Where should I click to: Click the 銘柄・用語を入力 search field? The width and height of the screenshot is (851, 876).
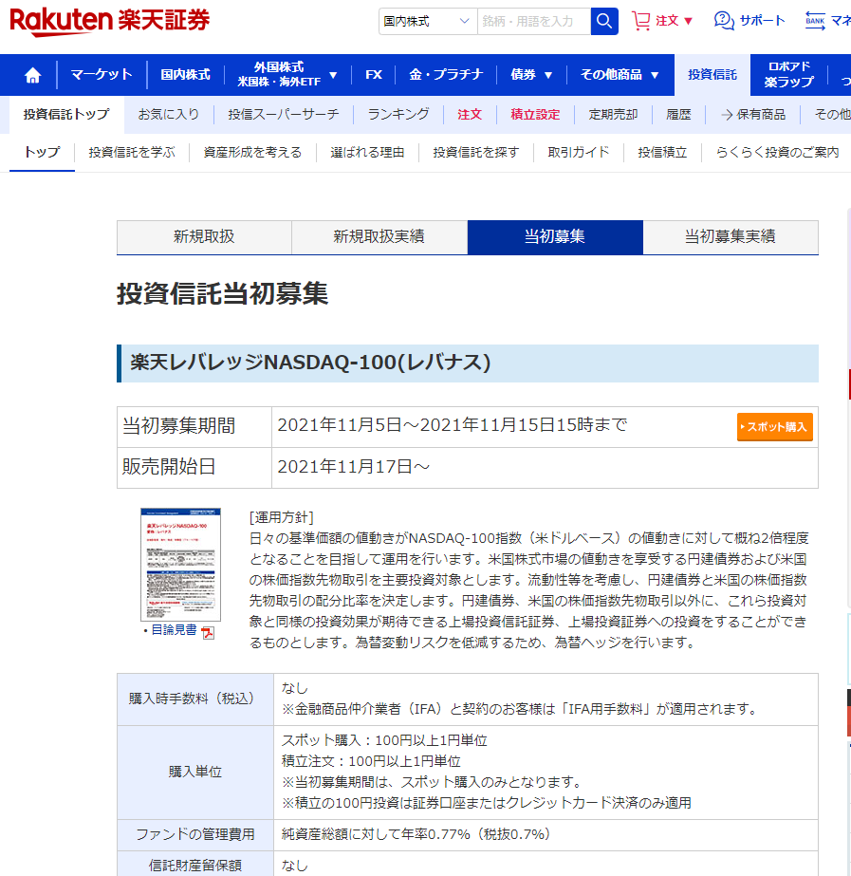pos(534,21)
